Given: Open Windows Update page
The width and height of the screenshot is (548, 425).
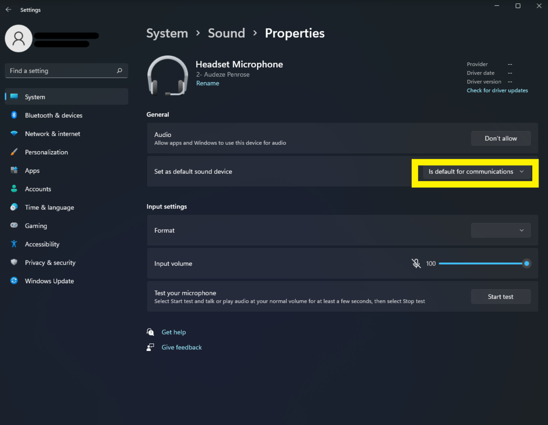Looking at the screenshot, I should click(66, 281).
